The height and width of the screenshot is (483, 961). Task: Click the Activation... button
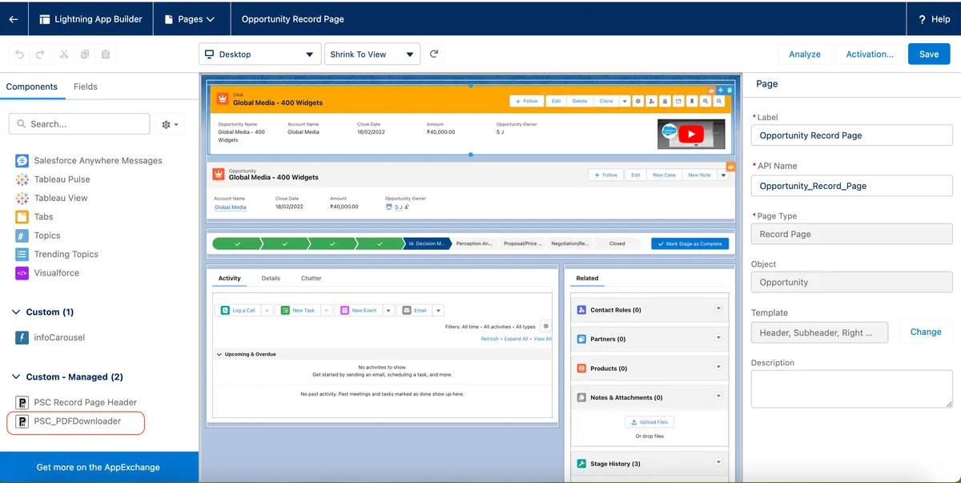[870, 54]
